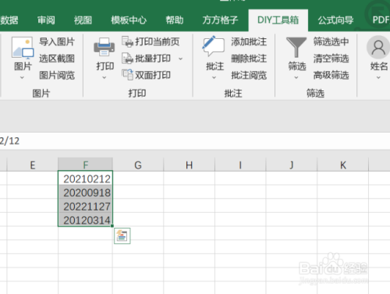Click 清空筛选 button
This screenshot has height=294, width=390.
pos(331,58)
